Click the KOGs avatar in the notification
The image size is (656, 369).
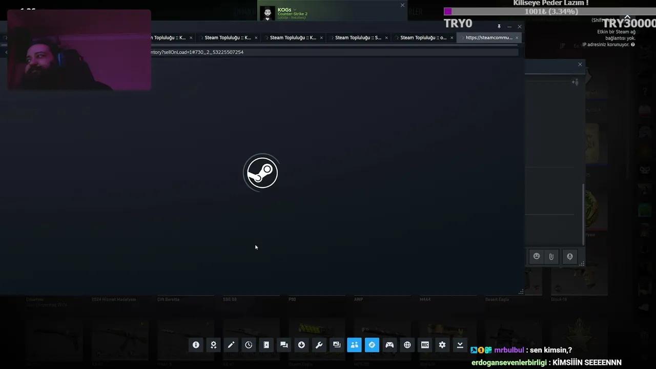point(268,13)
